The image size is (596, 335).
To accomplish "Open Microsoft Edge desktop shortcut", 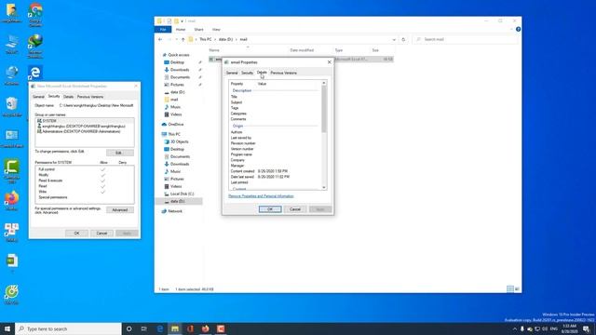I will pos(35,73).
